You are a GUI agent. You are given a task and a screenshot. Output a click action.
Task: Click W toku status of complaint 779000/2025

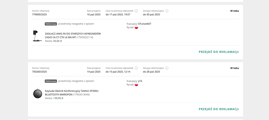[234, 11]
